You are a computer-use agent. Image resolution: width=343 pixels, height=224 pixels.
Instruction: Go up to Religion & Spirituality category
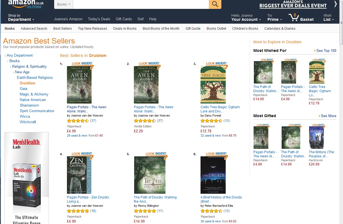click(x=29, y=66)
